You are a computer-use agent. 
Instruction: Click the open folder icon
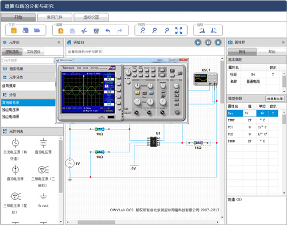click(x=37, y=30)
